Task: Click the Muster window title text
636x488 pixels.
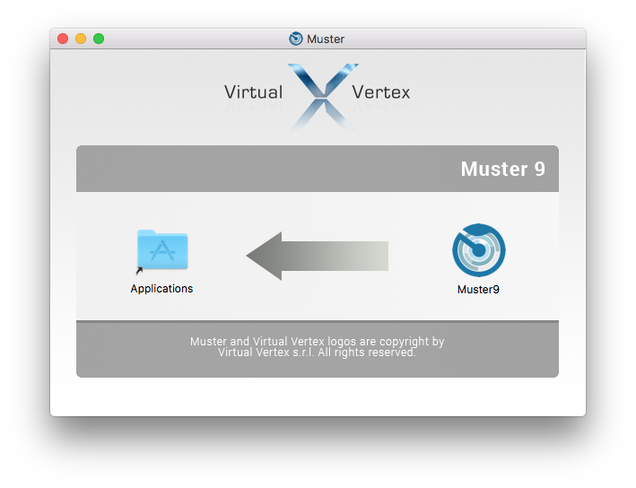Action: pyautogui.click(x=326, y=39)
